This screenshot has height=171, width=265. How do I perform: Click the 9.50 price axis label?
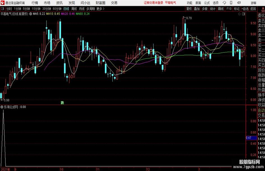253,23
